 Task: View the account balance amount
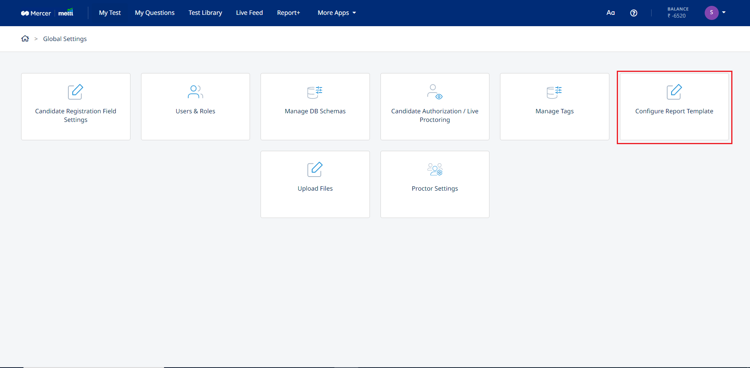(678, 16)
